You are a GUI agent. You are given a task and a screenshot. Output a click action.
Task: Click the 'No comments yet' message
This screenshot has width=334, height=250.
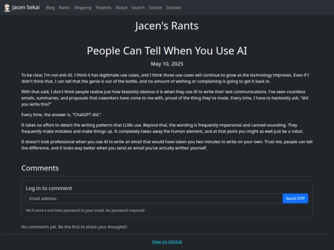pyautogui.click(x=74, y=227)
